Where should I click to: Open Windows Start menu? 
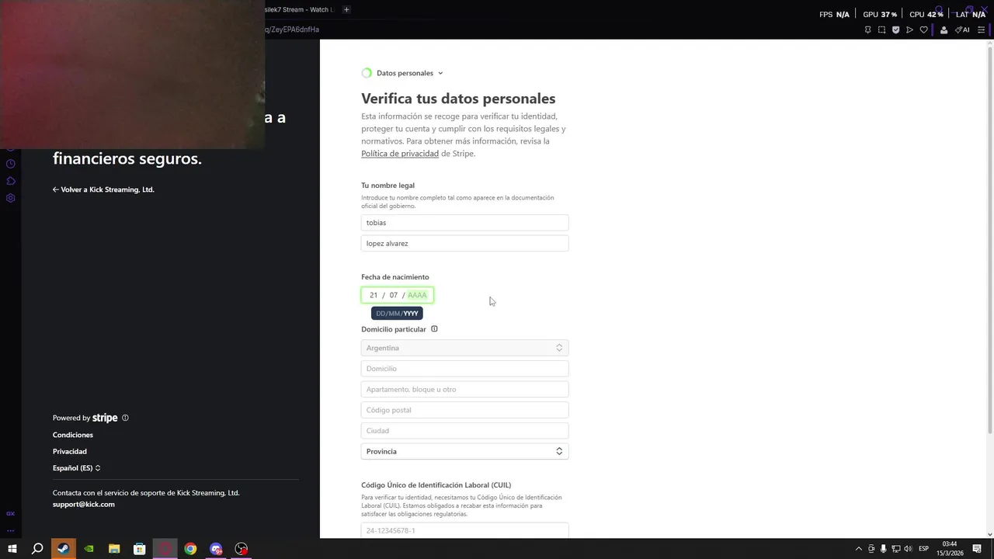pos(12,549)
